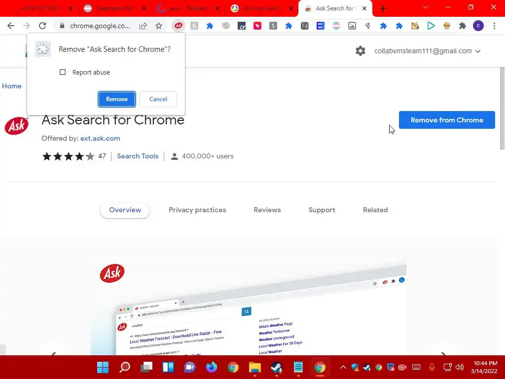This screenshot has height=379, width=505.
Task: Open the Privacy practices tab
Action: coord(197,210)
